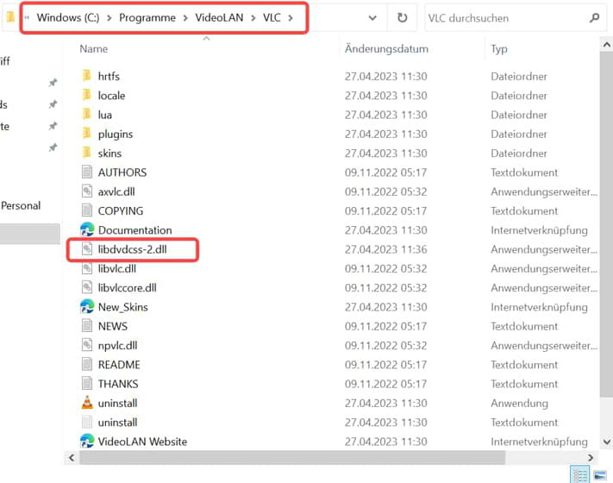
Task: Expand chevron after VideoLAN breadcrumb
Action: click(253, 18)
